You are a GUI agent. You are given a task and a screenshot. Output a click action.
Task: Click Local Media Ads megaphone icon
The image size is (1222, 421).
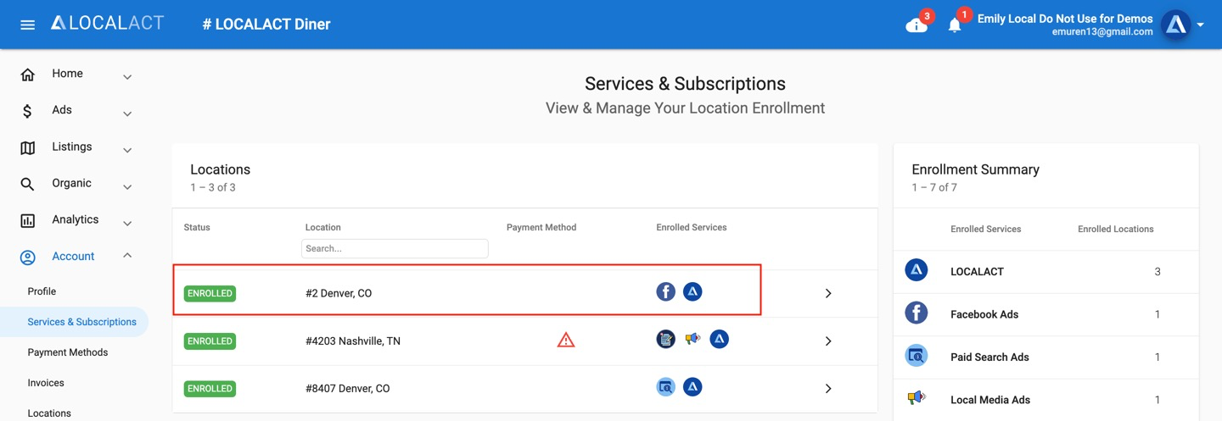pos(916,398)
